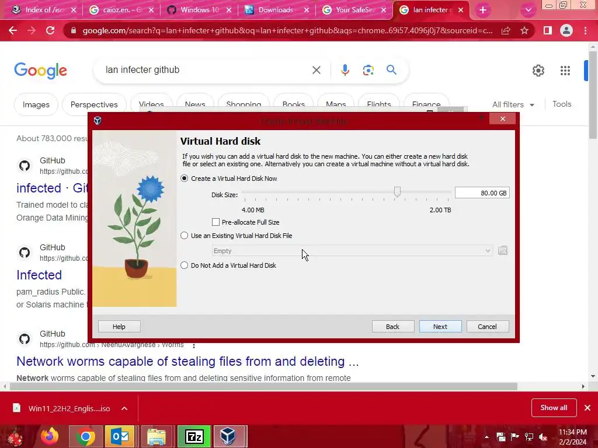This screenshot has width=598, height=448.
Task: Close the downloads bar
Action: [x=587, y=408]
